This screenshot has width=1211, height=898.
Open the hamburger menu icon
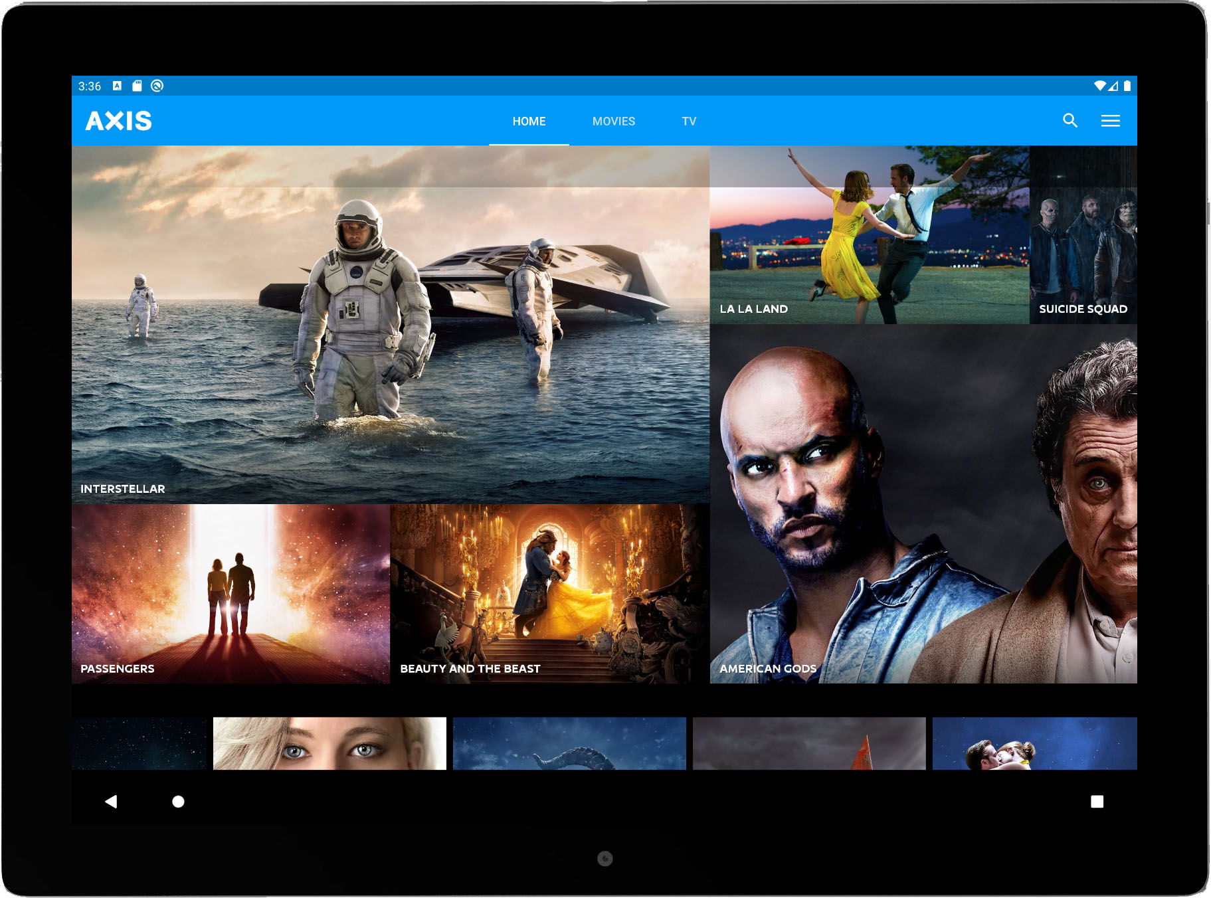[x=1110, y=121]
